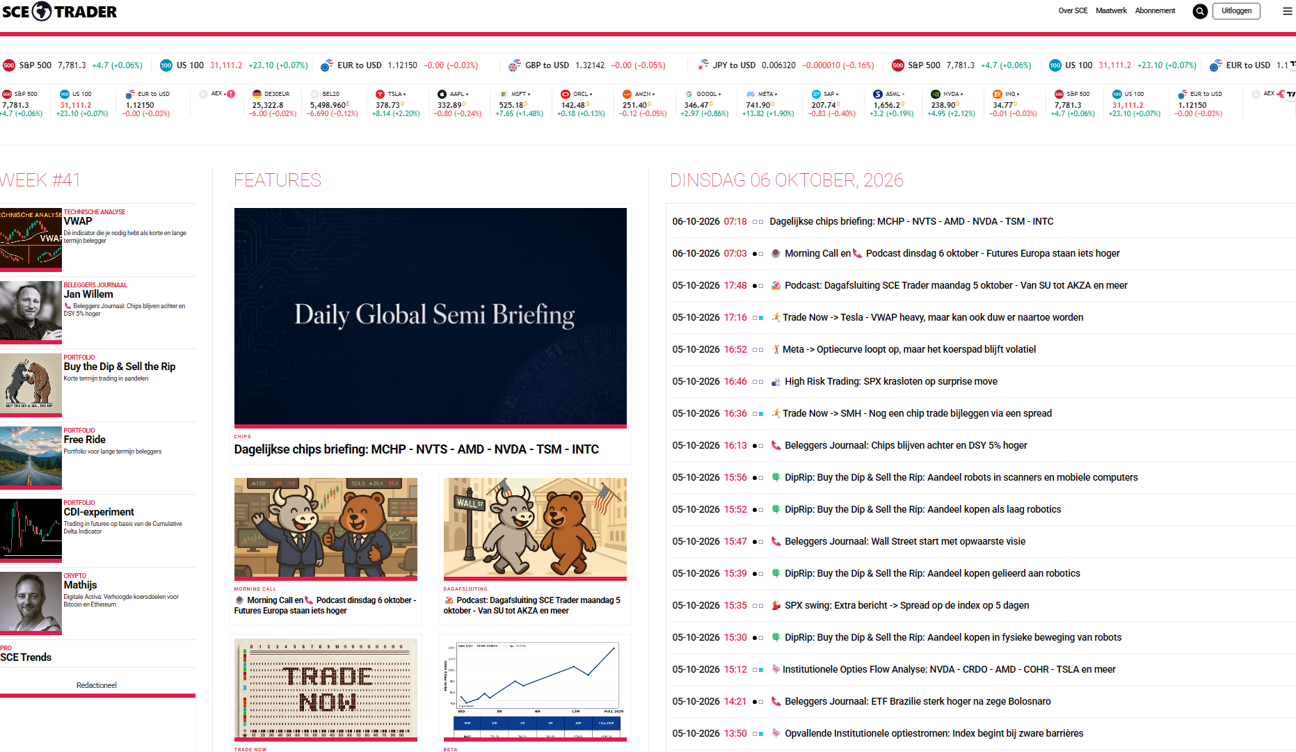The width and height of the screenshot is (1296, 752).
Task: Open Trade Now Tesla VWAP heavy row
Action: tap(933, 317)
